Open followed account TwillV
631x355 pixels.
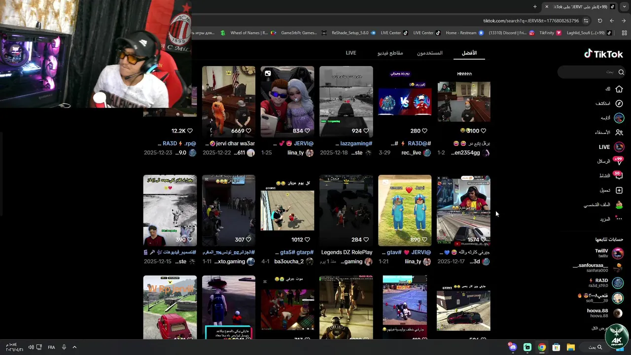click(x=610, y=253)
